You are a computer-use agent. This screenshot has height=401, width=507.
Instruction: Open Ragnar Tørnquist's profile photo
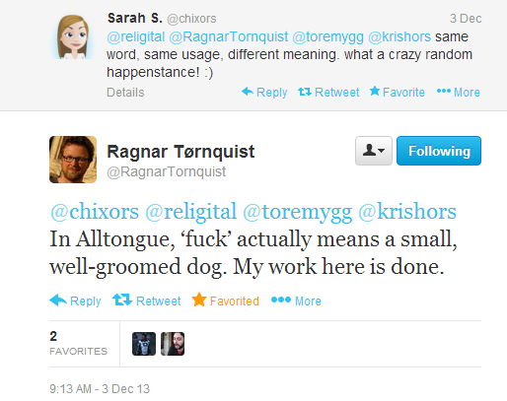pyautogui.click(x=73, y=160)
